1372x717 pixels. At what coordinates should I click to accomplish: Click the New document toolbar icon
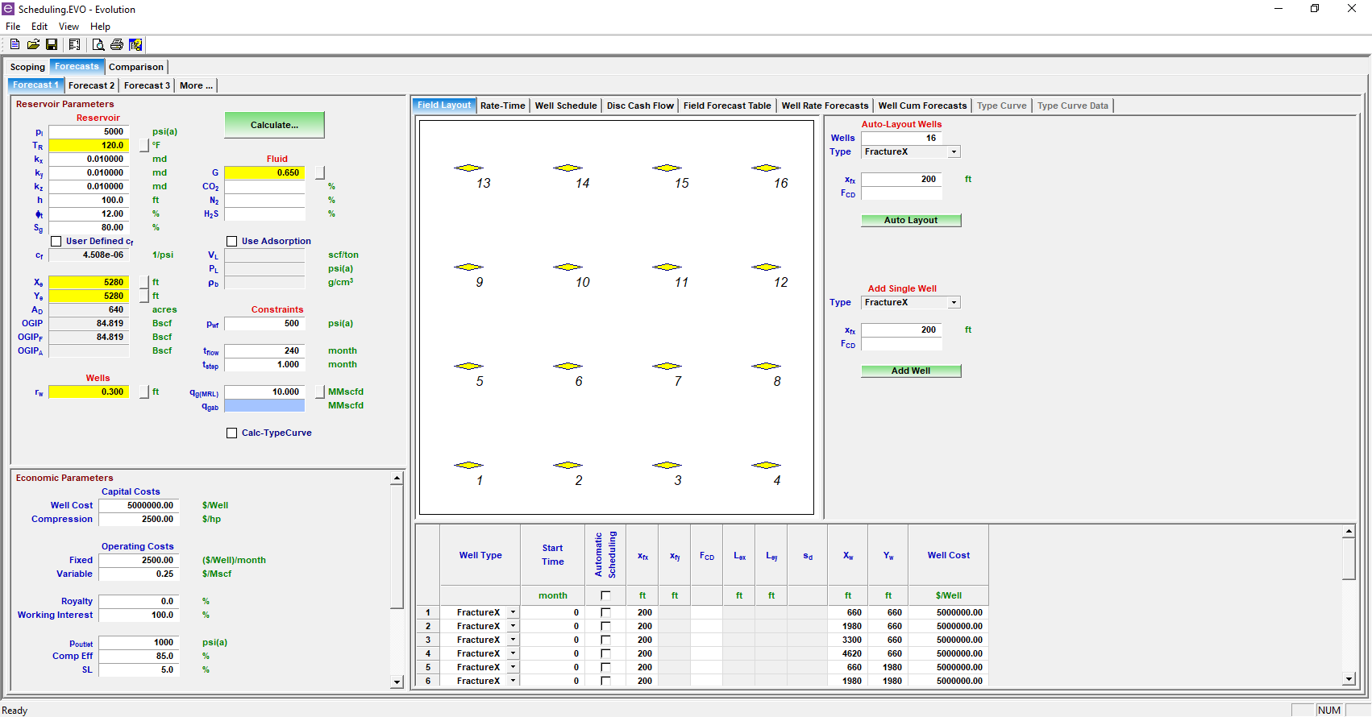15,44
